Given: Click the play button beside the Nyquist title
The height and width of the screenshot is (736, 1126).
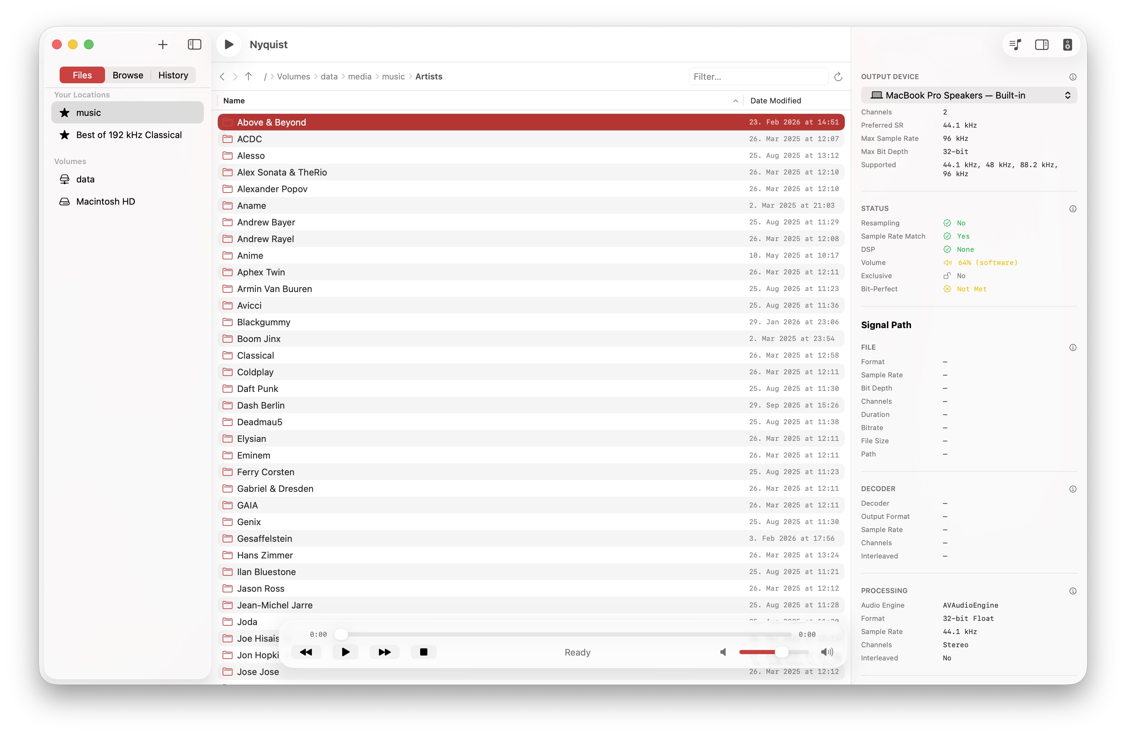Looking at the screenshot, I should click(x=229, y=44).
